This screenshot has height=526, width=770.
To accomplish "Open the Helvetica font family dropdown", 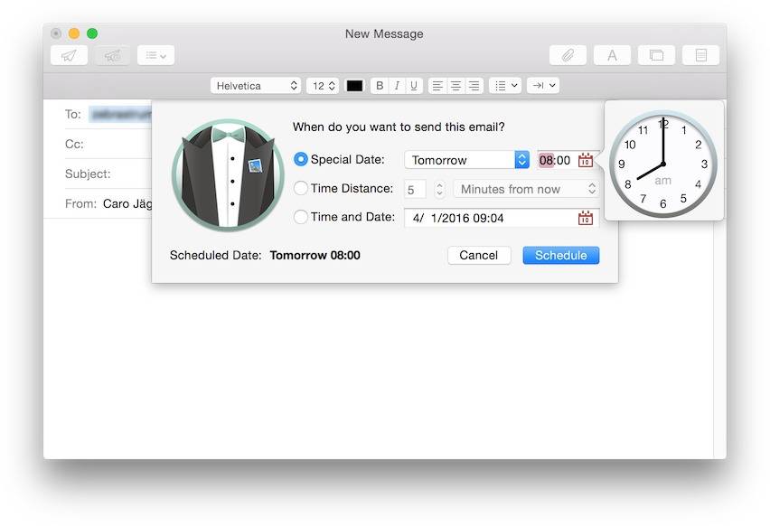I will 256,86.
